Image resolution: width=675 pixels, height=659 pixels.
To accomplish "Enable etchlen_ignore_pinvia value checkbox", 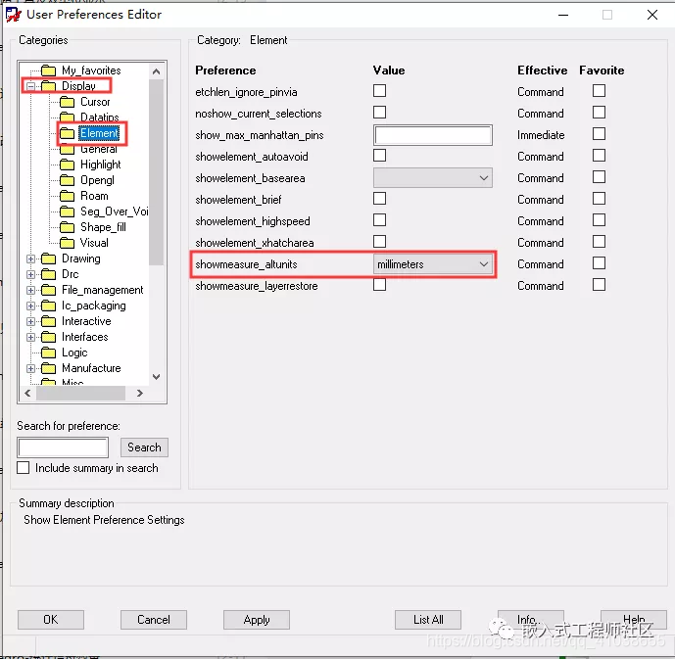I will tap(379, 91).
